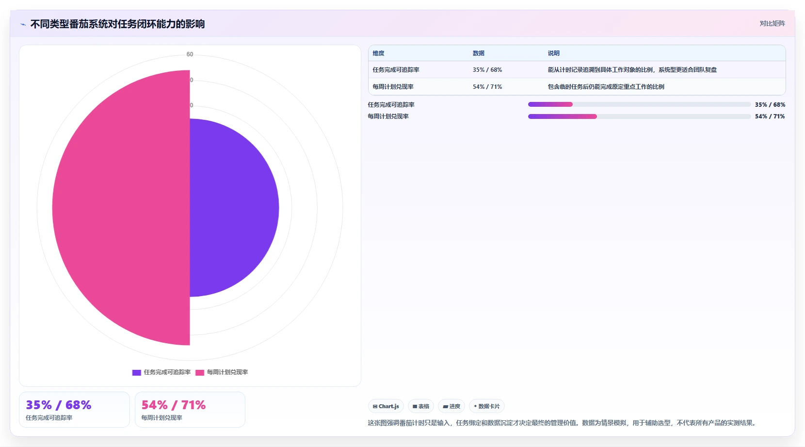The height and width of the screenshot is (447, 805).
Task: Select the 进度 tag chip
Action: (x=451, y=406)
